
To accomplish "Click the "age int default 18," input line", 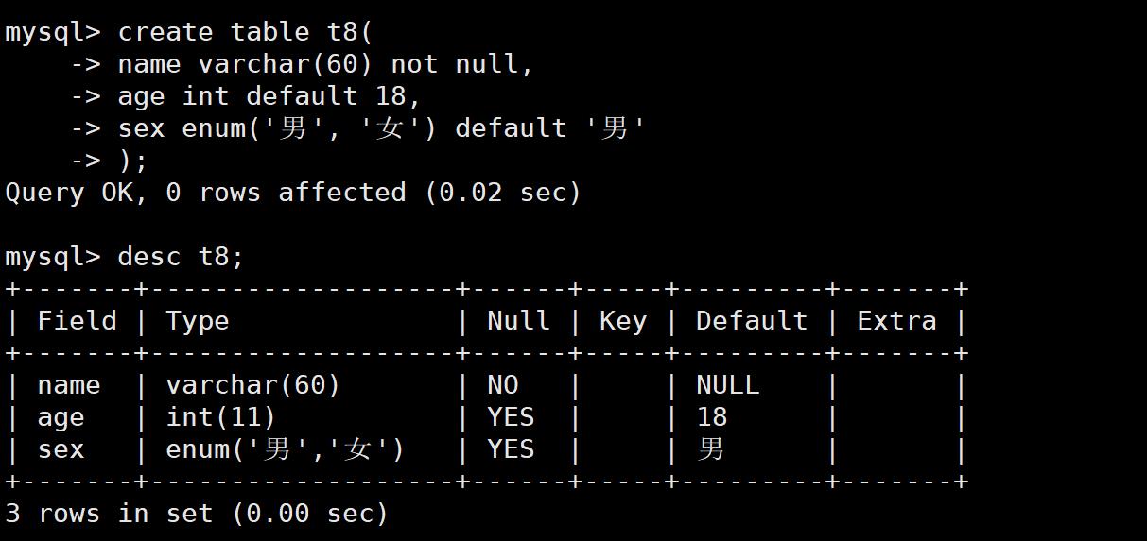I will [269, 96].
